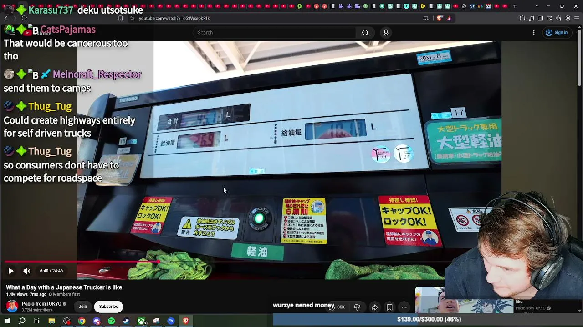Open the Brave VPN shield icon
583x327 pixels.
click(568, 18)
